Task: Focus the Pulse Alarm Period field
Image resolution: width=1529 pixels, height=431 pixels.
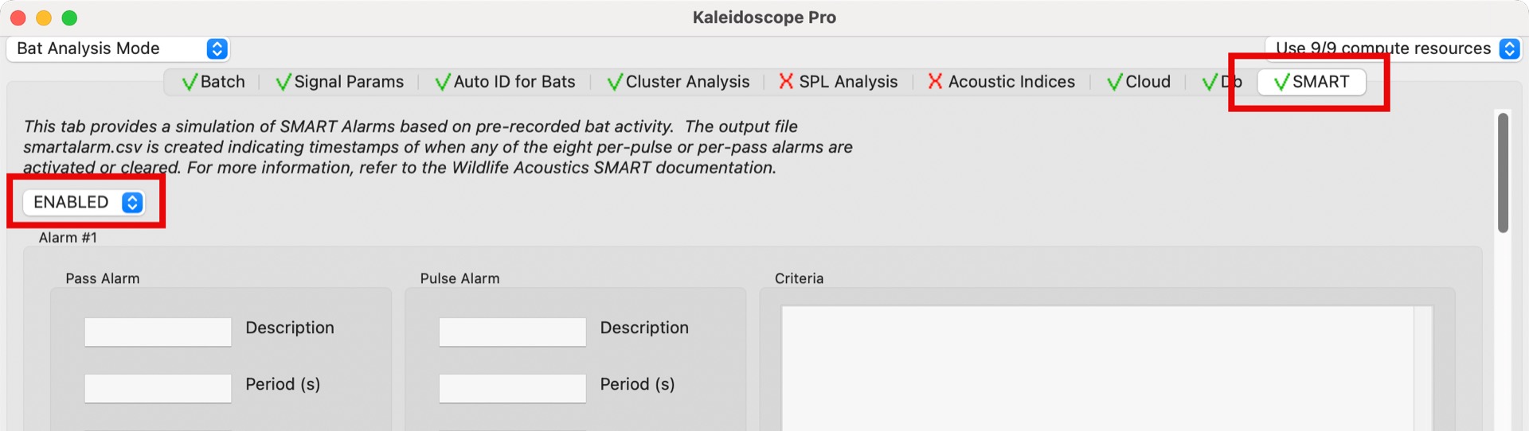Action: pos(512,388)
